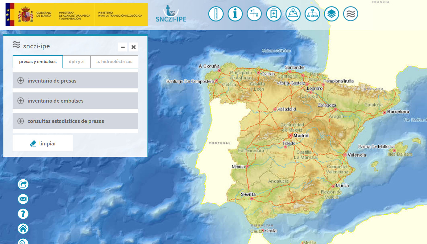
Task: Click the Toledo label on the map
Action: [x=289, y=143]
